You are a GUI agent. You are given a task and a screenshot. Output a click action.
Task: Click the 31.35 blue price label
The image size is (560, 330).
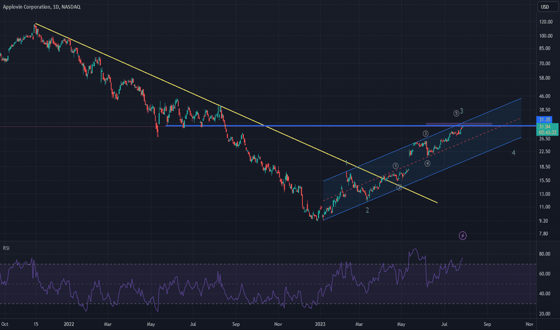tap(544, 119)
